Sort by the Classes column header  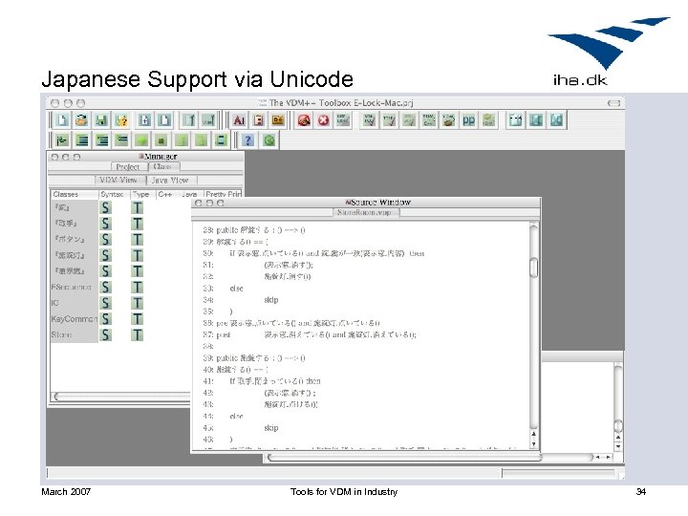74,194
